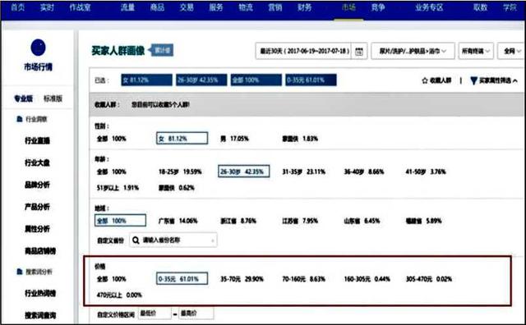Choose age group 18-25岁 19.59%

(180, 172)
